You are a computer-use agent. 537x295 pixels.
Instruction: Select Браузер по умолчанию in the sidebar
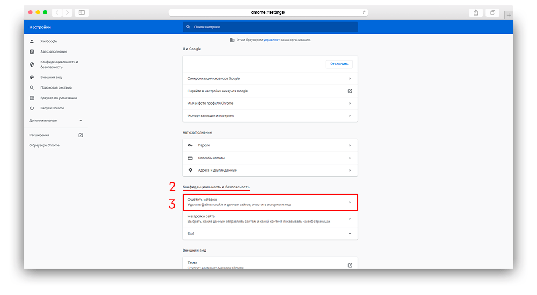tap(59, 98)
